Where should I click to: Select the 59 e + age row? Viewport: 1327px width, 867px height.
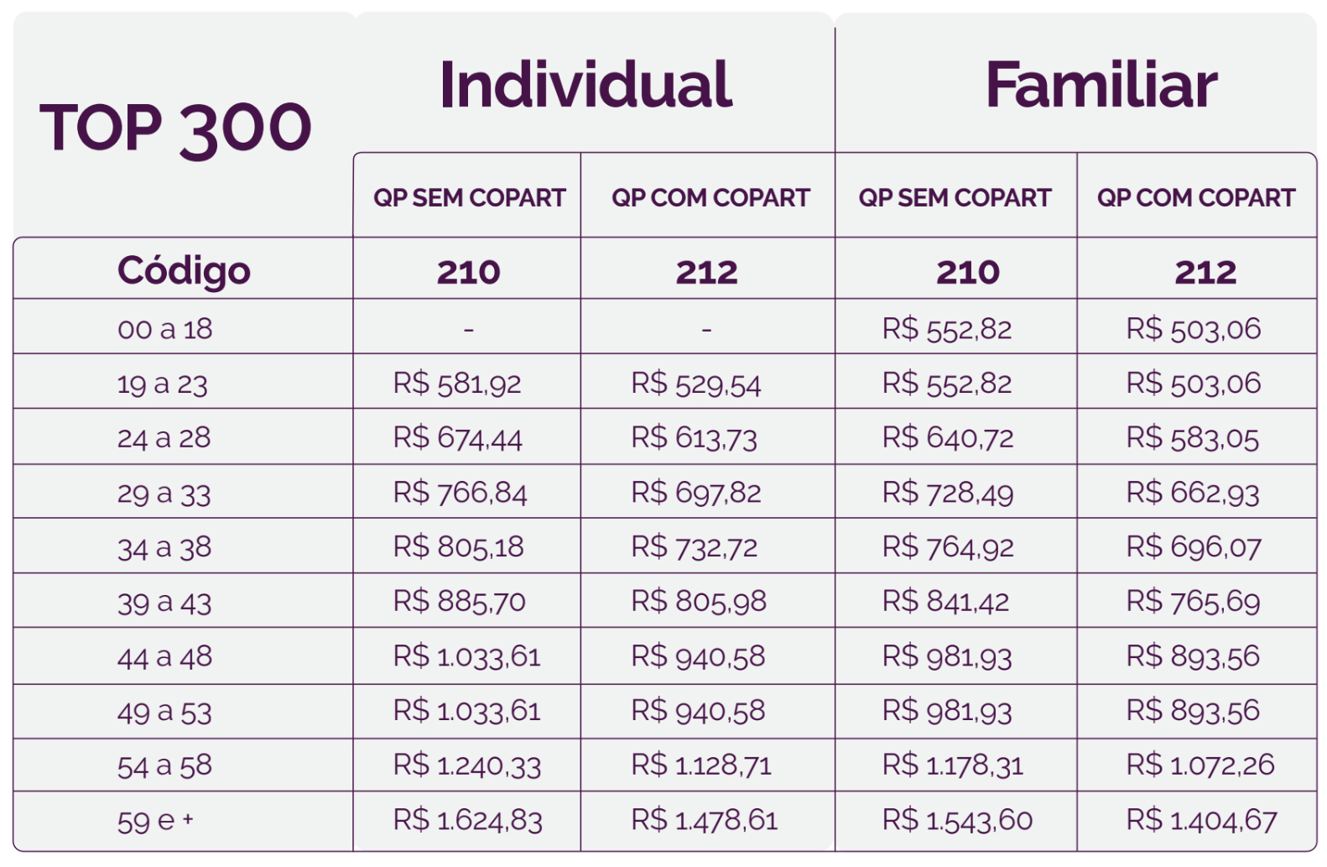[x=665, y=821]
